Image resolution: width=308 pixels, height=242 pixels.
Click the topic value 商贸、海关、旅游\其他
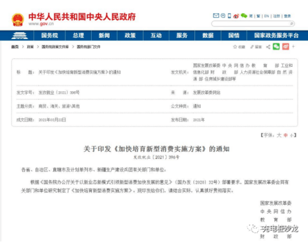pyautogui.click(x=59, y=106)
